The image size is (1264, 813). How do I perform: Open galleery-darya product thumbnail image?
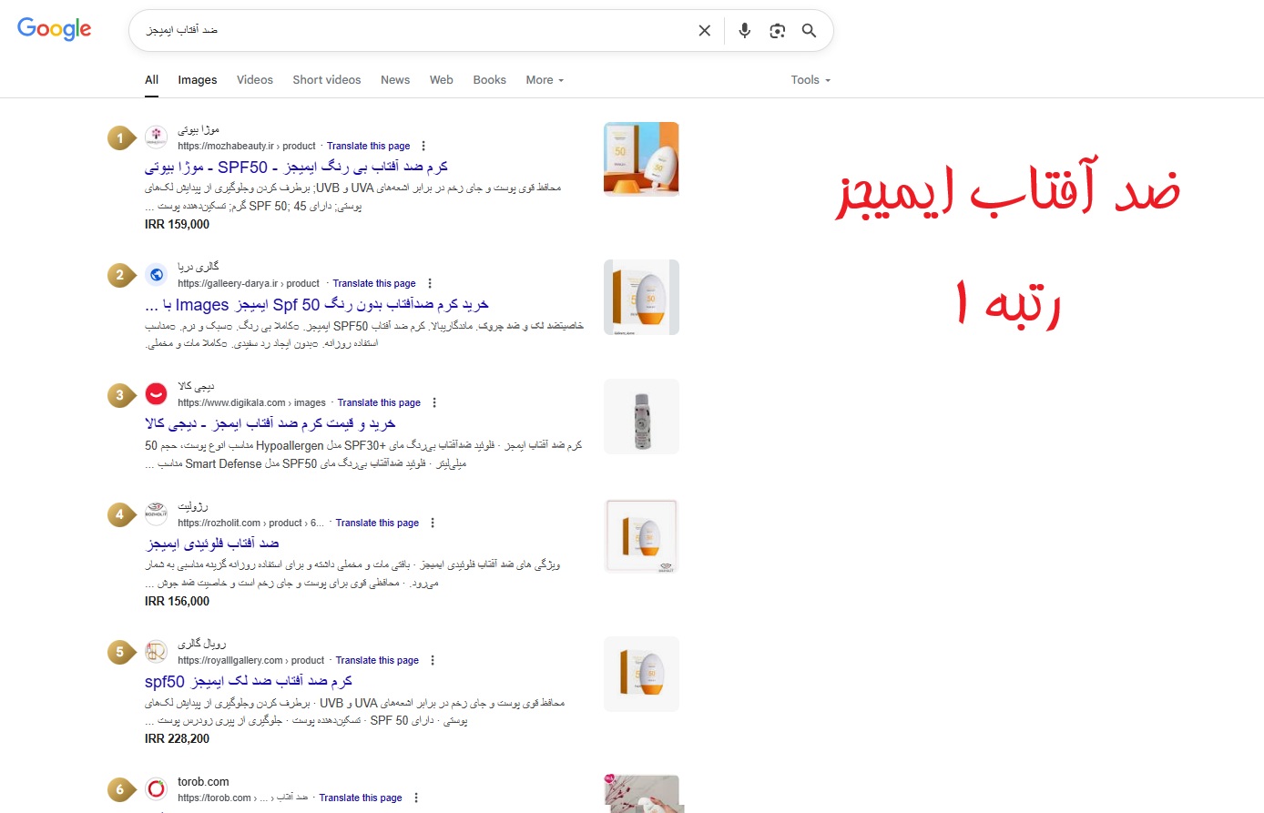coord(642,297)
